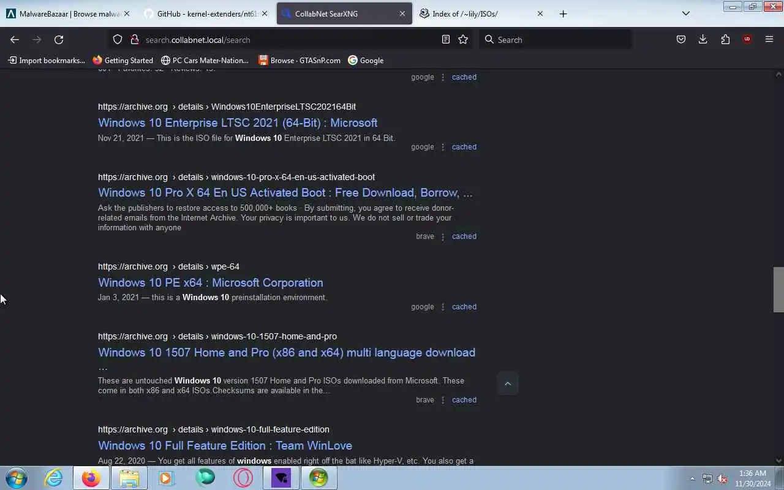Launch Internet Explorer from the taskbar
Screen dimensions: 784x490
point(54,478)
